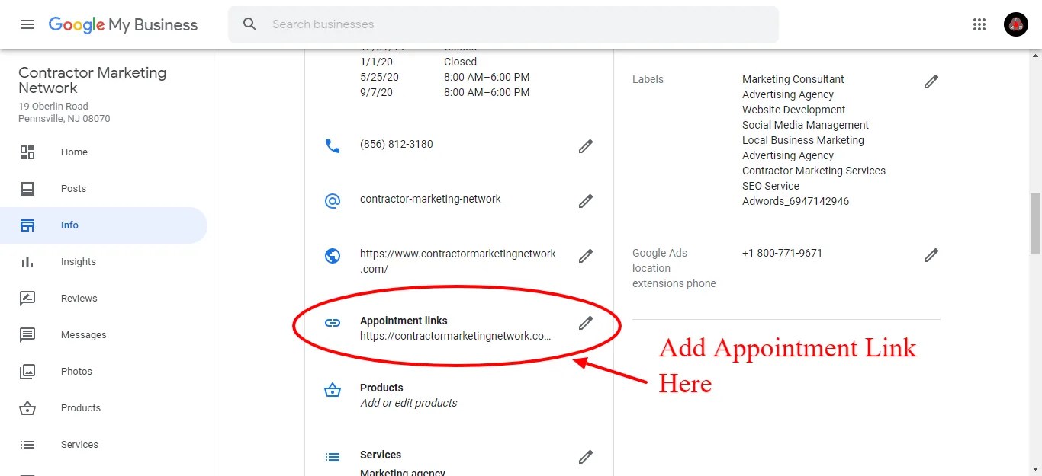1042x476 pixels.
Task: Click the phone number (856) 812-3180
Action: (397, 144)
